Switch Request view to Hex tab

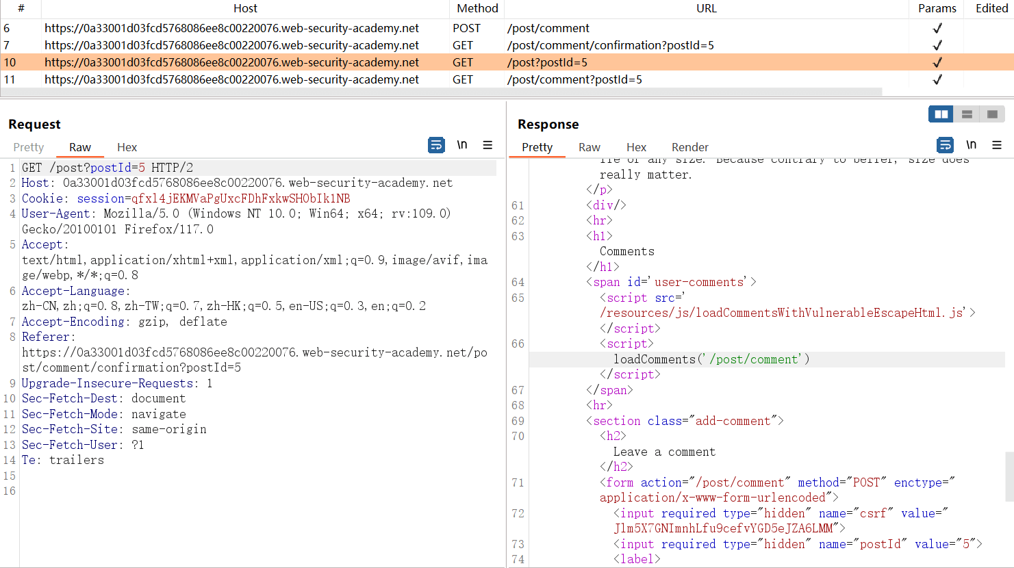click(x=127, y=147)
